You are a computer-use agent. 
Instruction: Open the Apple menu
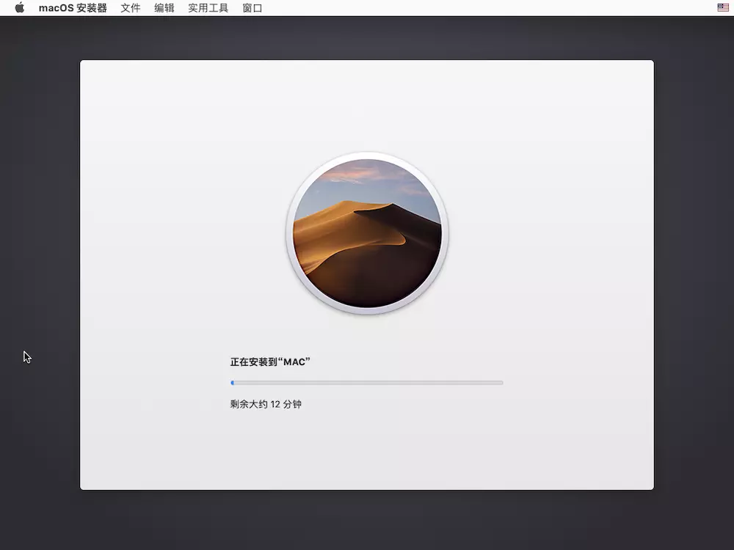click(20, 7)
